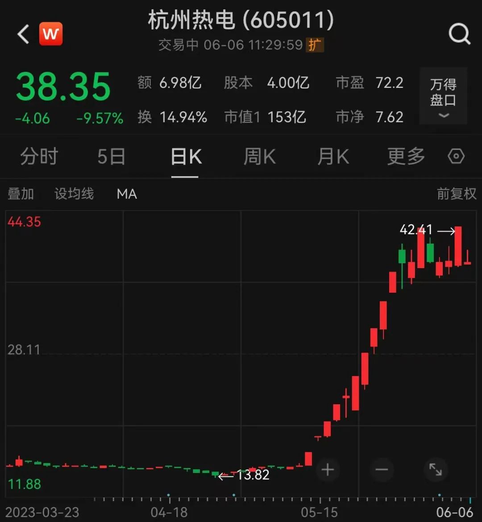Tap the 2023-03-23 start date label

(x=42, y=513)
